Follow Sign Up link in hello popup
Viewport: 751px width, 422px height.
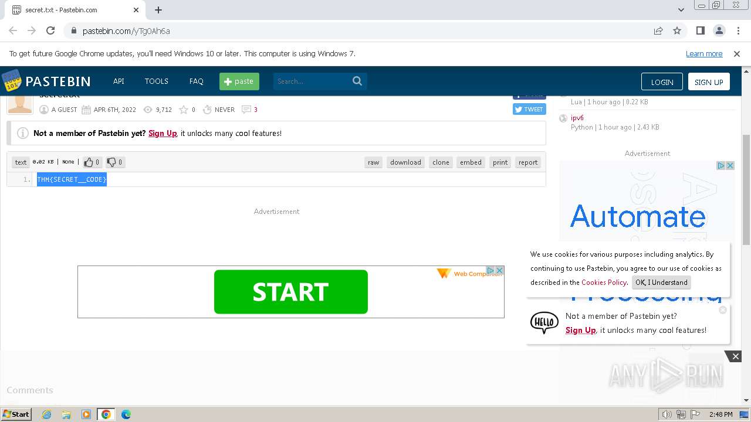(x=581, y=330)
